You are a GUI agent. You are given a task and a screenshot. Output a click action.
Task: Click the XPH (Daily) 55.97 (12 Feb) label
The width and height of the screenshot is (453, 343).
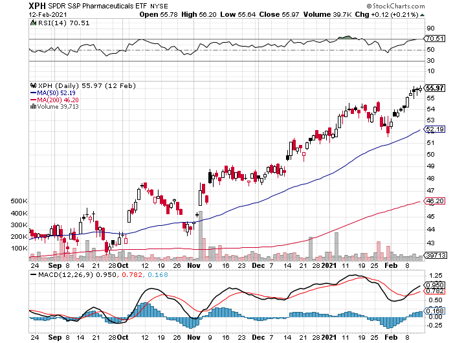[87, 86]
